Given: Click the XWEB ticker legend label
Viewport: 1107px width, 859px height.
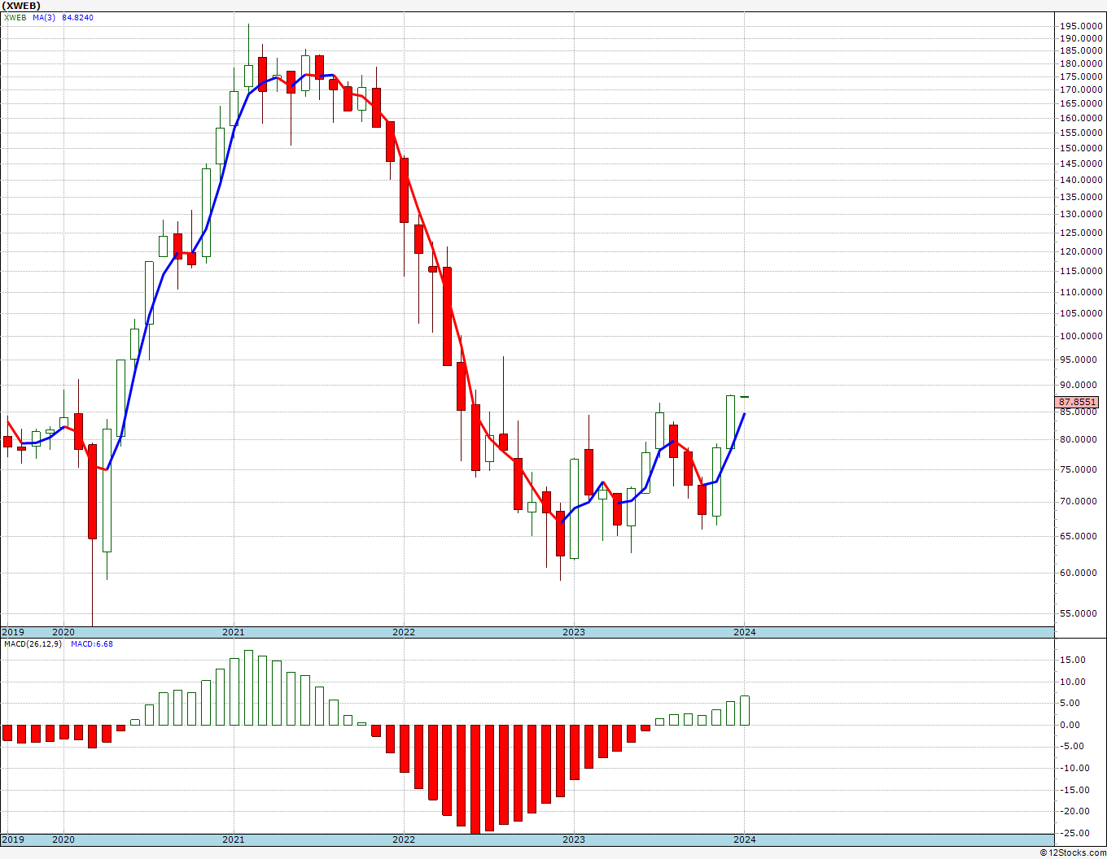Looking at the screenshot, I should (15, 17).
